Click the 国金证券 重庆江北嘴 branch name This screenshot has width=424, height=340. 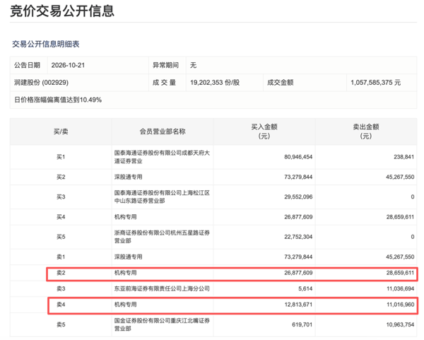pyautogui.click(x=162, y=324)
